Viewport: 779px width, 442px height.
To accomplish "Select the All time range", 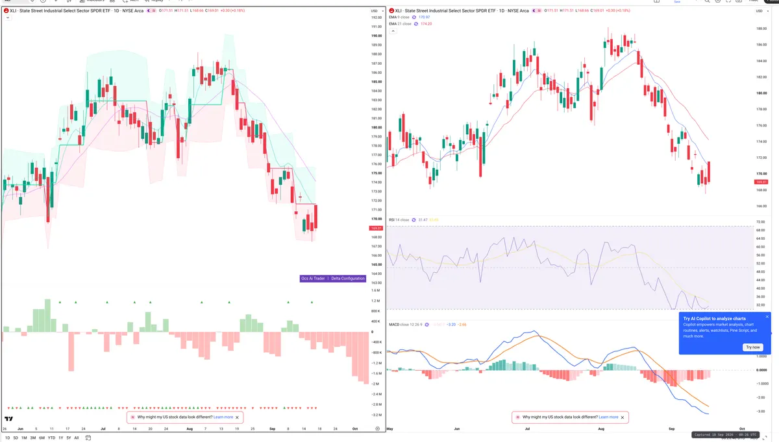I will point(76,438).
